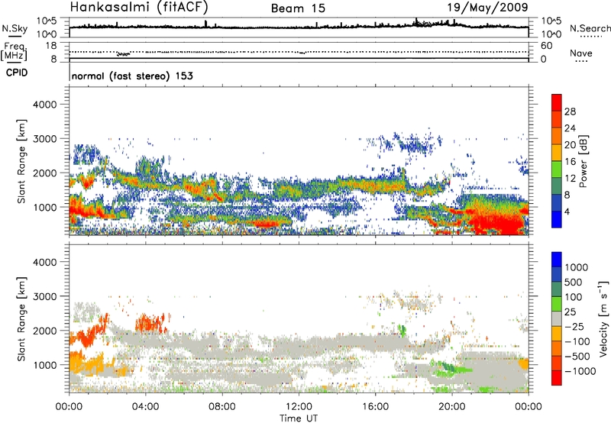
Task: Click the 'Nave' legend label
Action: coord(580,53)
